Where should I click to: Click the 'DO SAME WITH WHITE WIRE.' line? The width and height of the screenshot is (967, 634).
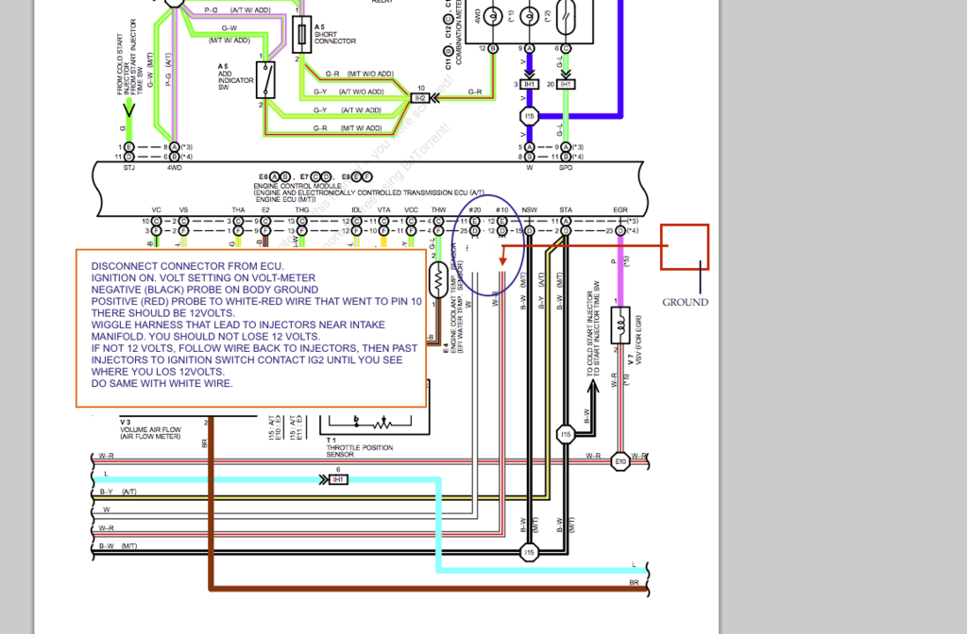(162, 383)
